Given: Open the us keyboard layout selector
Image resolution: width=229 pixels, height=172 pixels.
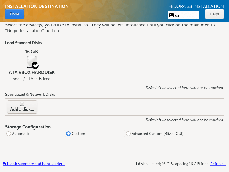Looking at the screenshot, I should pos(183,15).
